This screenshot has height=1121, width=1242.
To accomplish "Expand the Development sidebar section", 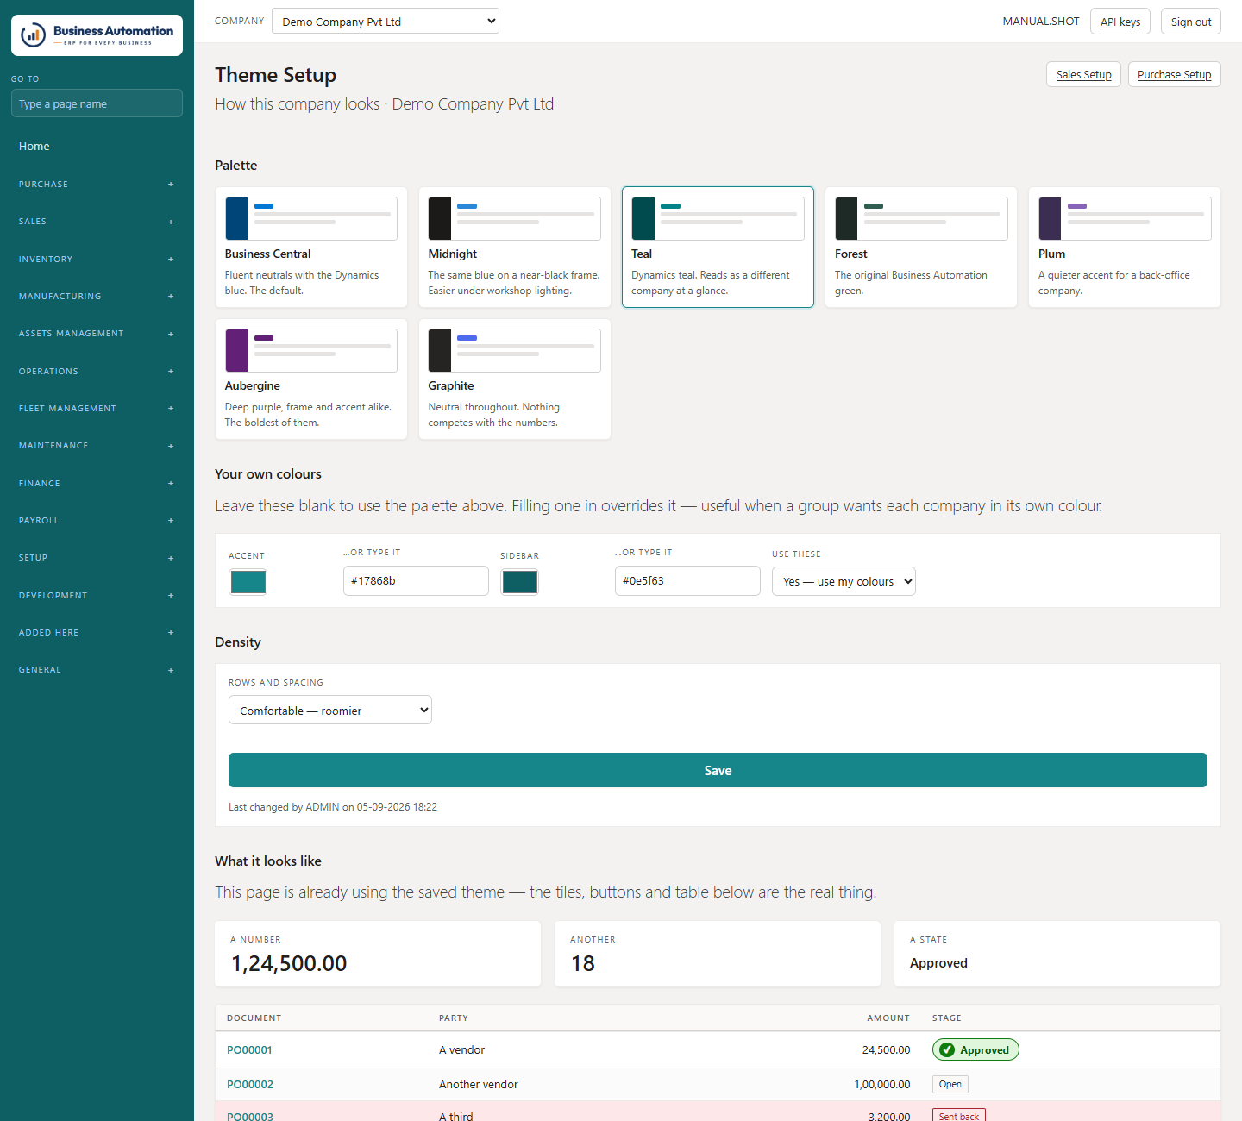I will pos(97,596).
